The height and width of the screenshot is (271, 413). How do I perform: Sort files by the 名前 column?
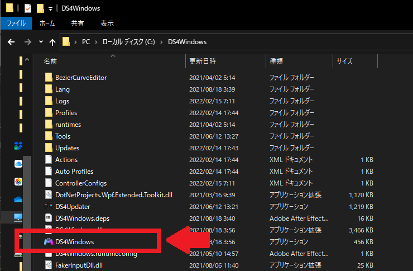pos(50,61)
